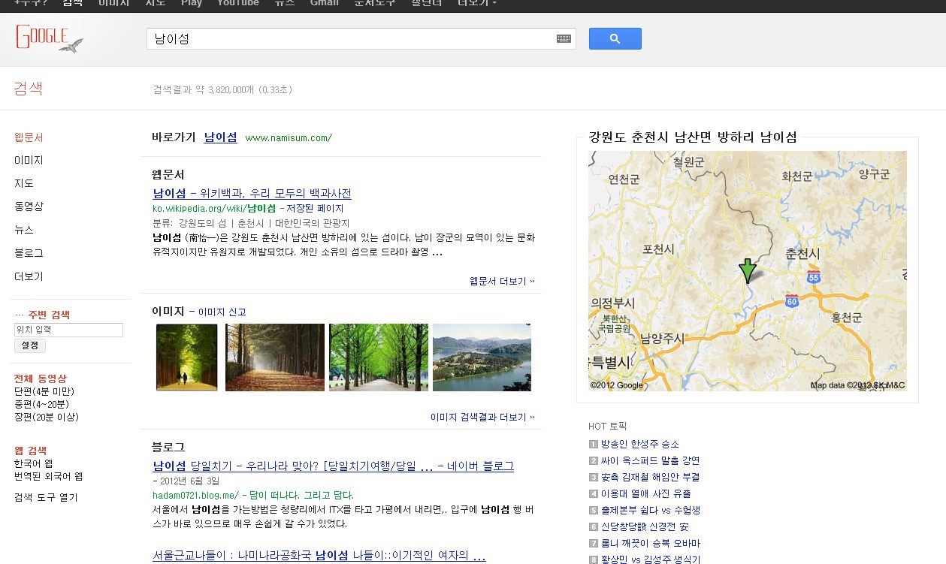Screen dimensions: 946x564
Task: Click the 강원도의 섬 category link
Action: 202,224
